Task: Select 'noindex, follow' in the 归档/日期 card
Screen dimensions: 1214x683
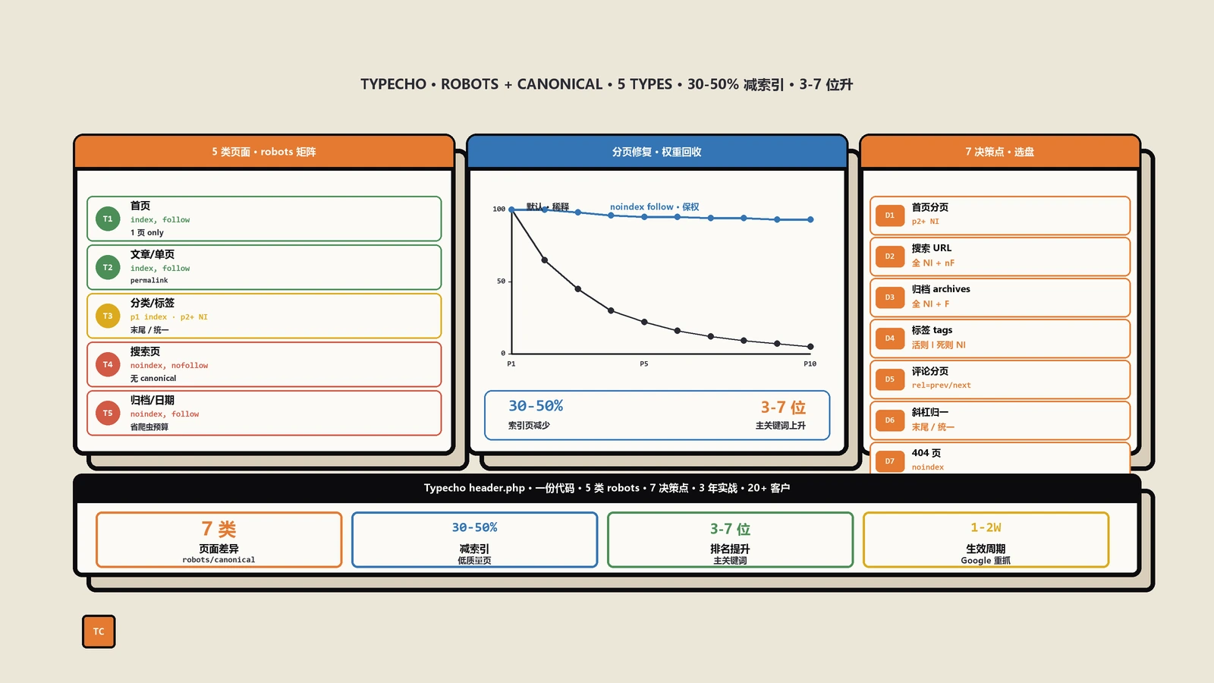Action: (165, 414)
